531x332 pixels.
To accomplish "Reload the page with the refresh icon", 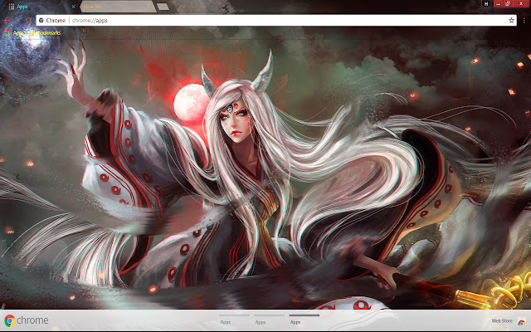I will click(x=29, y=20).
